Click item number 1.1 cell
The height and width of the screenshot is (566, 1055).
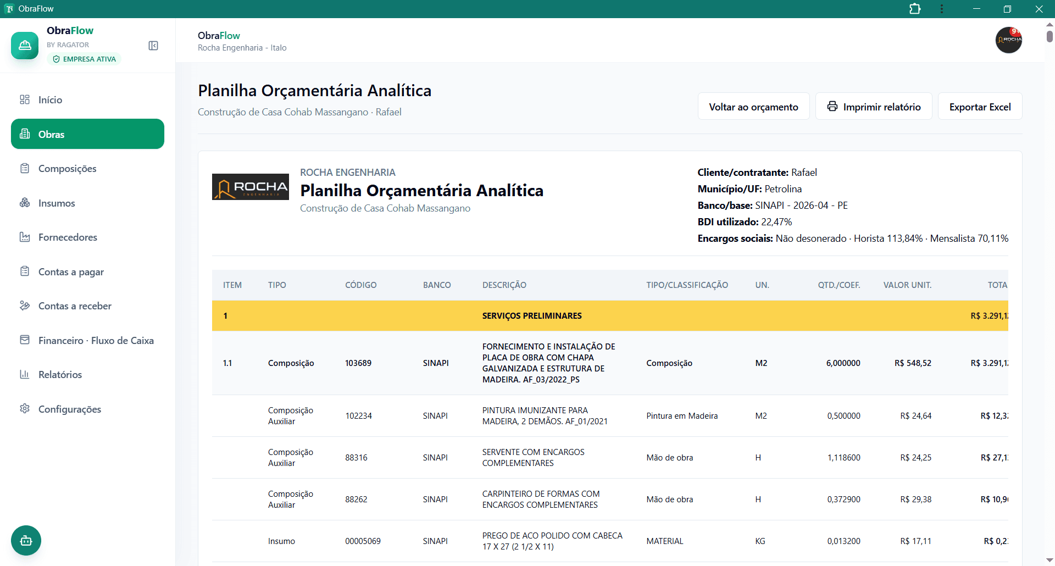pyautogui.click(x=227, y=363)
